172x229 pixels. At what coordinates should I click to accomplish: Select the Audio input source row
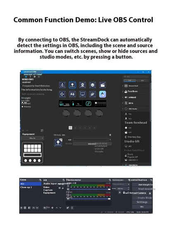pyautogui.click(x=54, y=184)
